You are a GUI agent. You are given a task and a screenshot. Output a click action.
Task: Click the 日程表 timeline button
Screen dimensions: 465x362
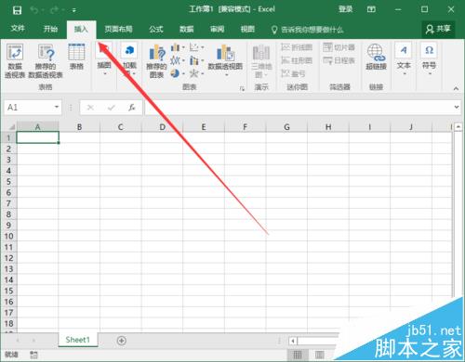coord(339,60)
